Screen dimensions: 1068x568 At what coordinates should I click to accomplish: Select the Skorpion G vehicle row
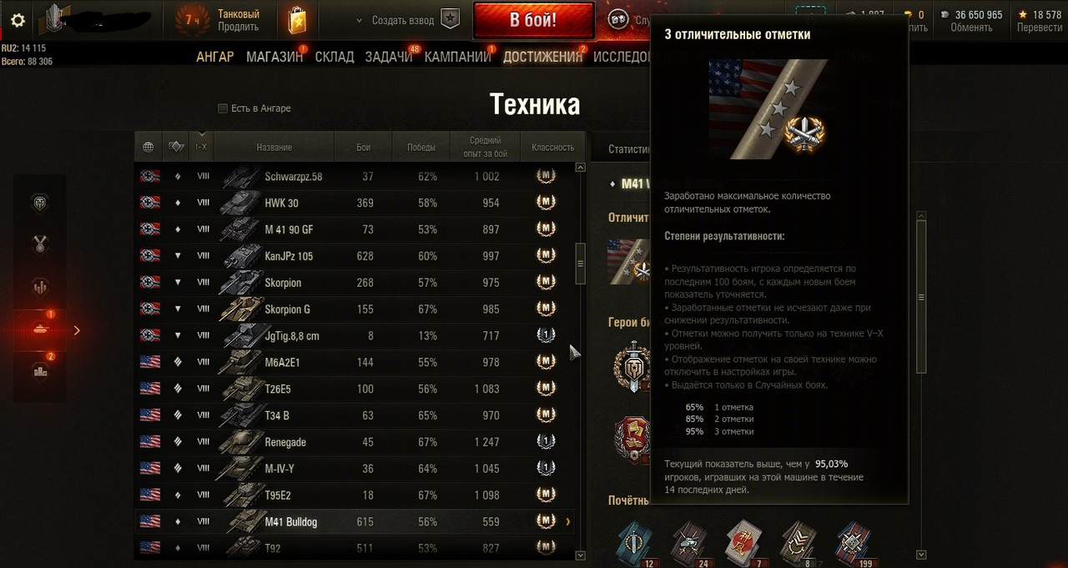[x=355, y=309]
